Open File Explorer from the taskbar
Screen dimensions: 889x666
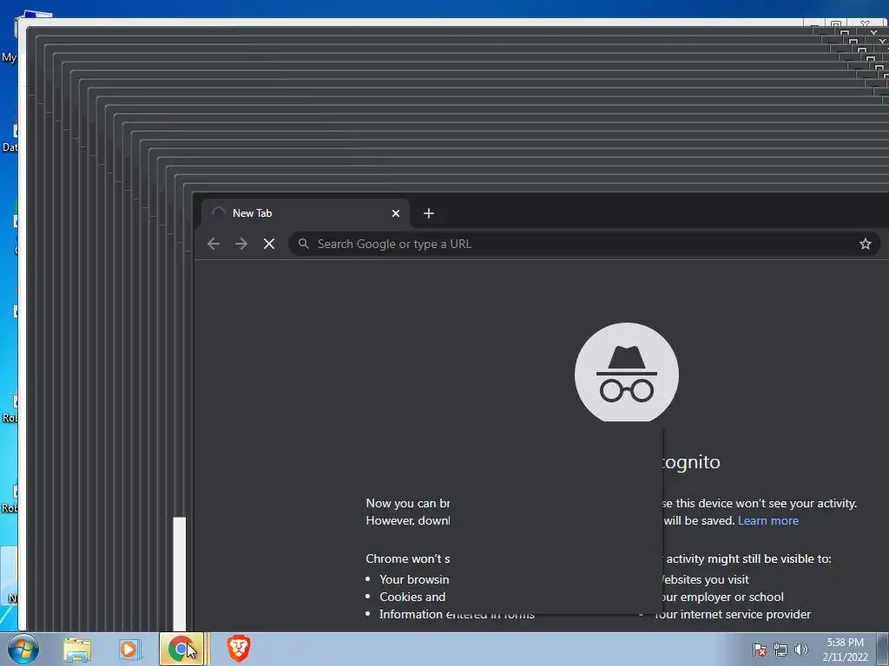coord(77,649)
